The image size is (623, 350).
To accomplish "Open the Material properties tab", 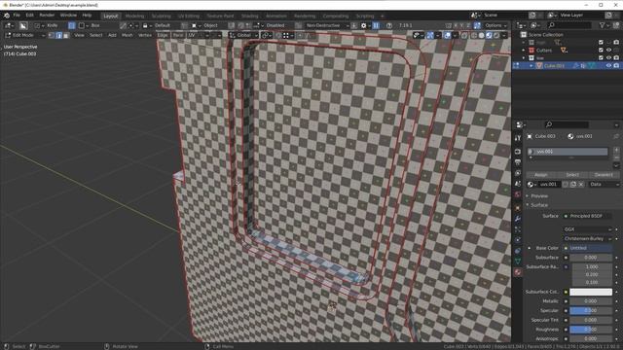I will (x=517, y=272).
